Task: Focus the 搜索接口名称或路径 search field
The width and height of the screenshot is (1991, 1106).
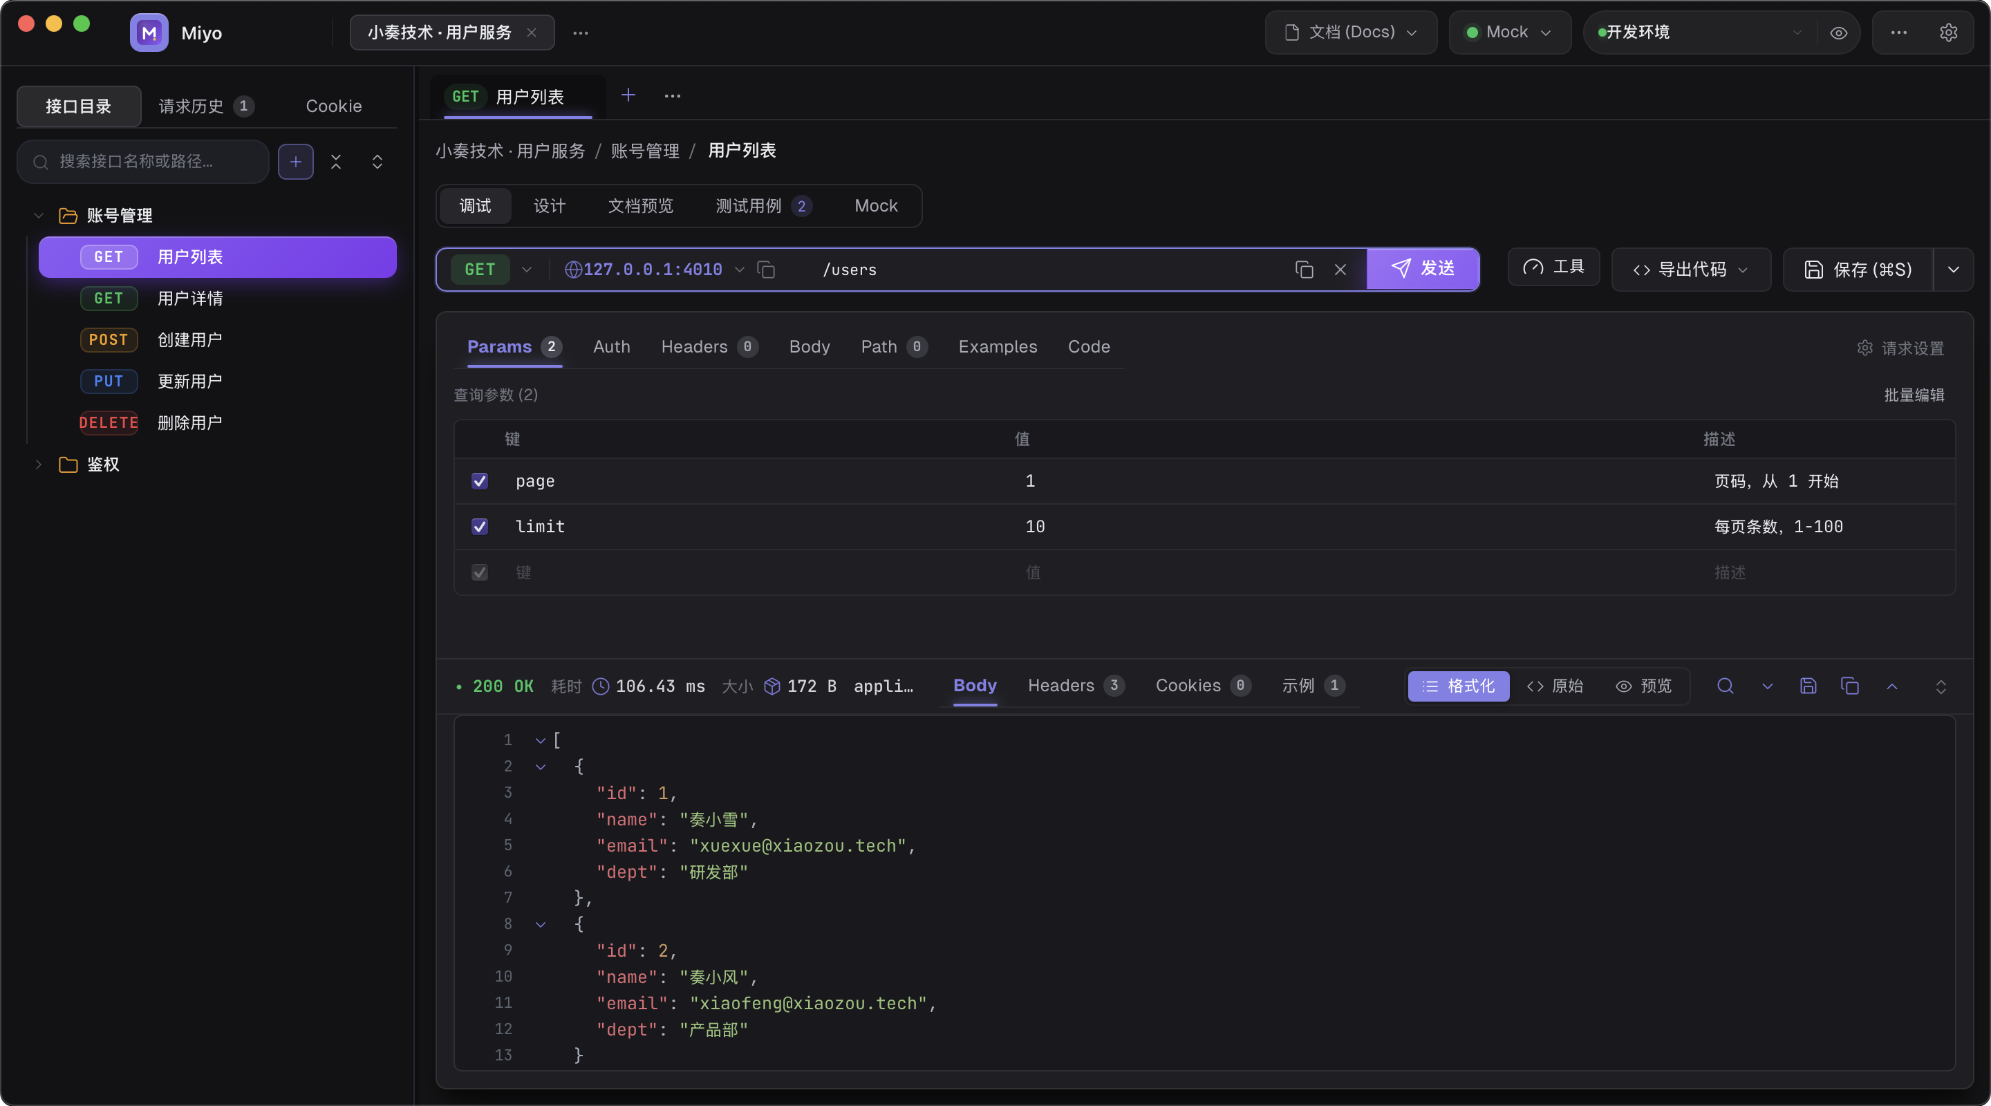Action: [143, 162]
